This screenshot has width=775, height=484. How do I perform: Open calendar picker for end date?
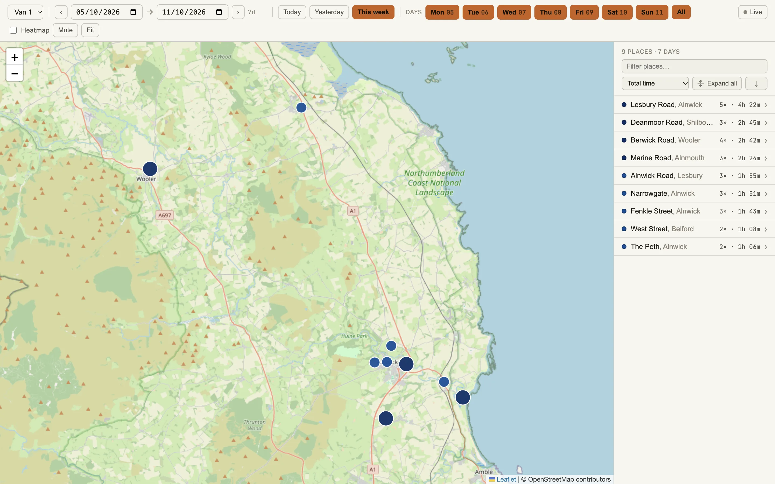click(x=219, y=12)
